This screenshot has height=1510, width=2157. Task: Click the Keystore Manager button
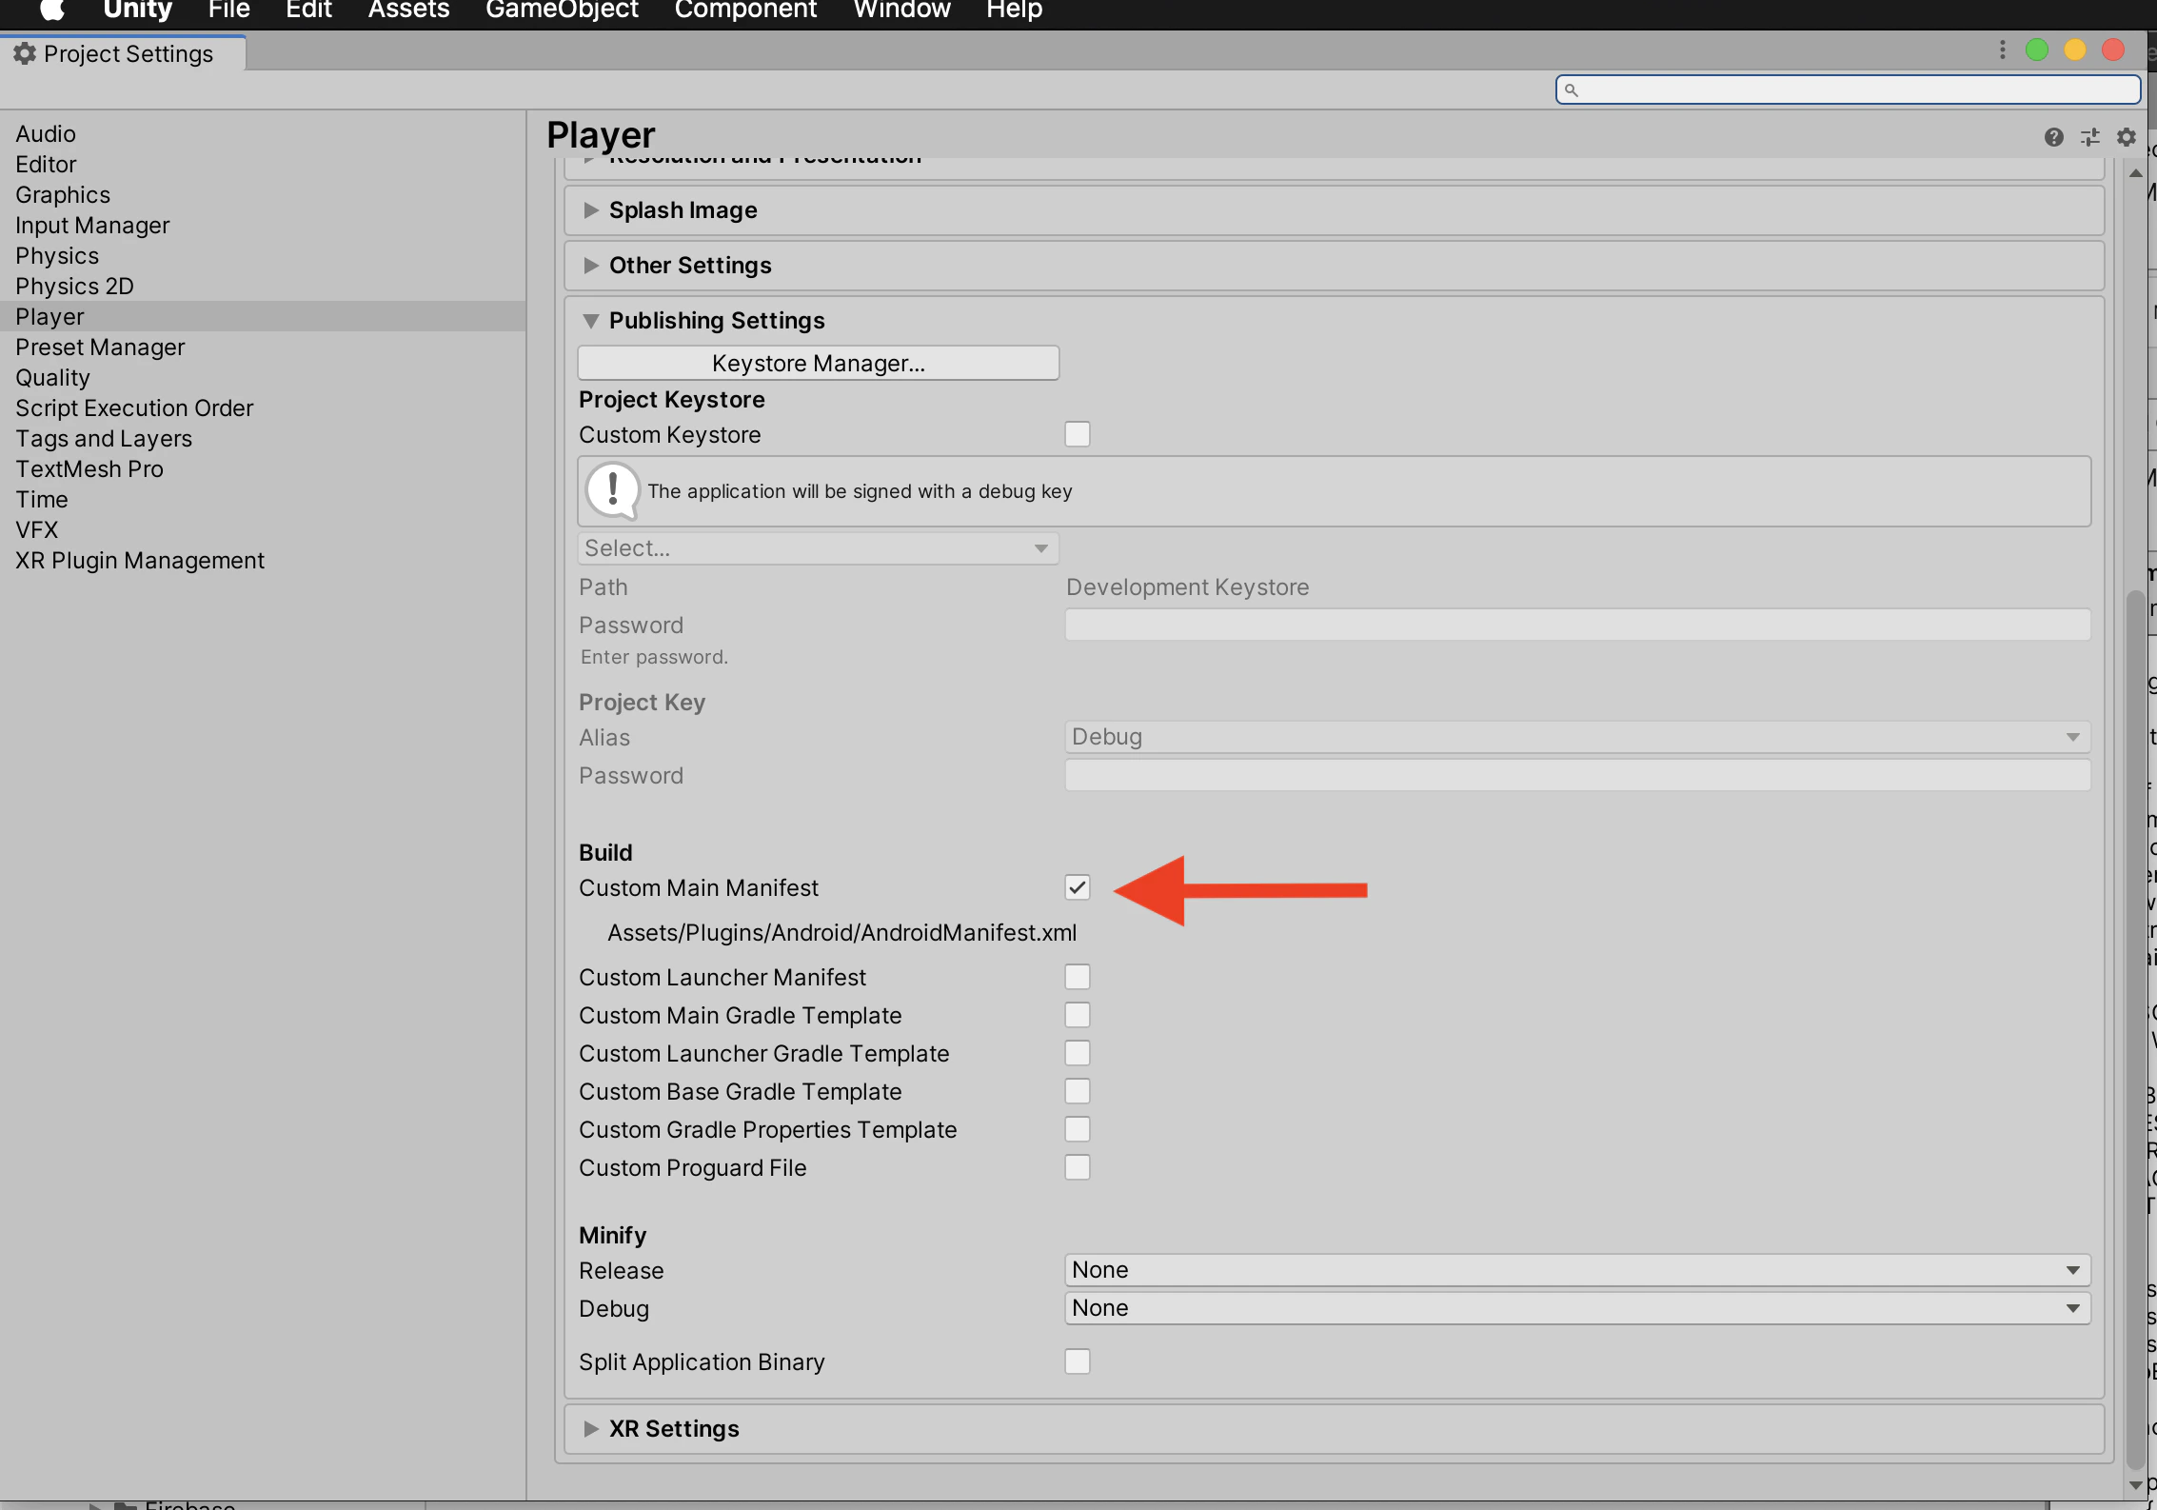(817, 363)
